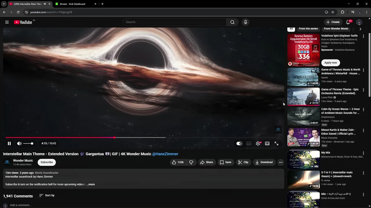This screenshot has width=371, height=208.
Task: Expand the description with ...more
Action: click(90, 184)
